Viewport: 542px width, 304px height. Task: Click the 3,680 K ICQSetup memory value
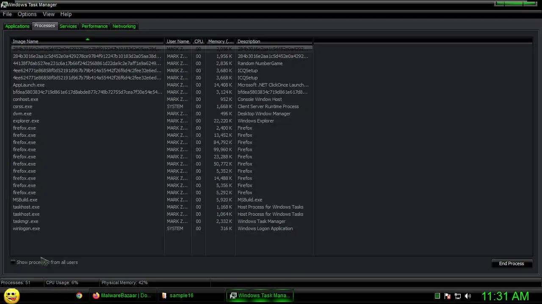pos(224,71)
